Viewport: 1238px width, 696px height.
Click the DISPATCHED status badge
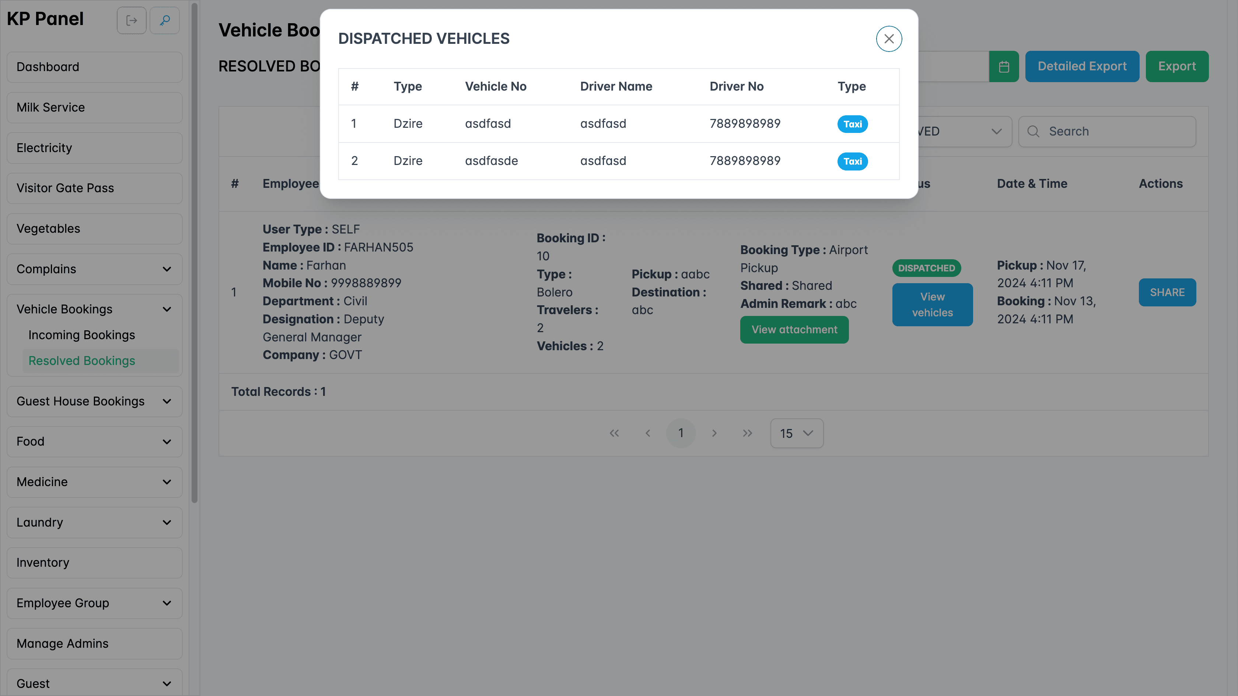click(x=926, y=268)
